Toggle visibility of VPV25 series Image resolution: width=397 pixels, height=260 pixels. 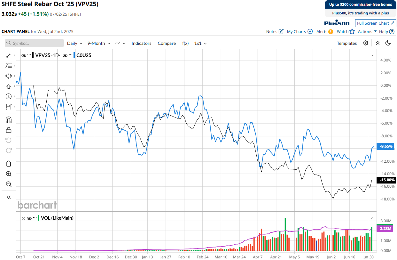(24, 55)
